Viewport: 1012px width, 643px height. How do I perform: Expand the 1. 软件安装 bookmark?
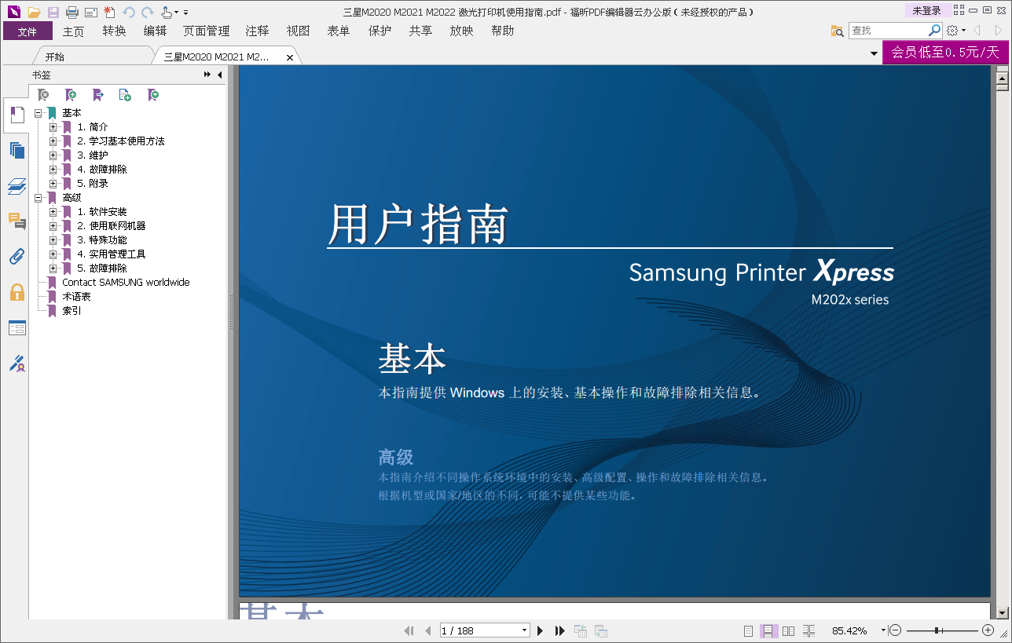[53, 212]
